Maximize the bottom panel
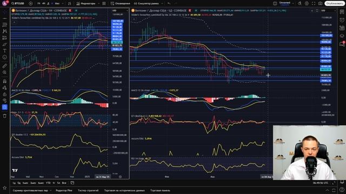This screenshot has width=346, height=194. click(x=334, y=190)
